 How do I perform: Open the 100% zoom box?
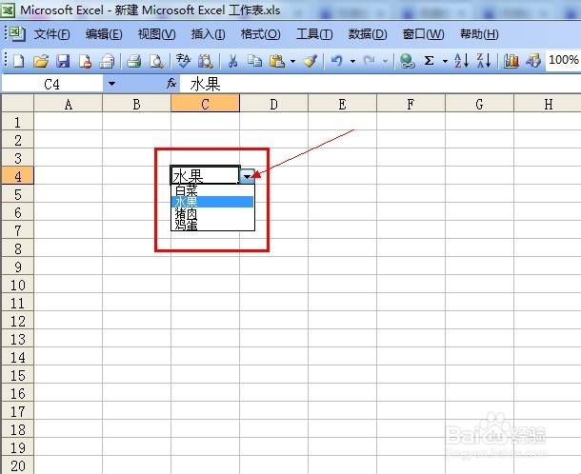point(563,60)
